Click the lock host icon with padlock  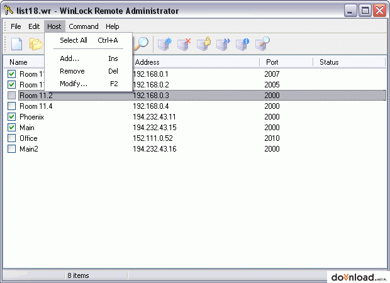[x=204, y=44]
